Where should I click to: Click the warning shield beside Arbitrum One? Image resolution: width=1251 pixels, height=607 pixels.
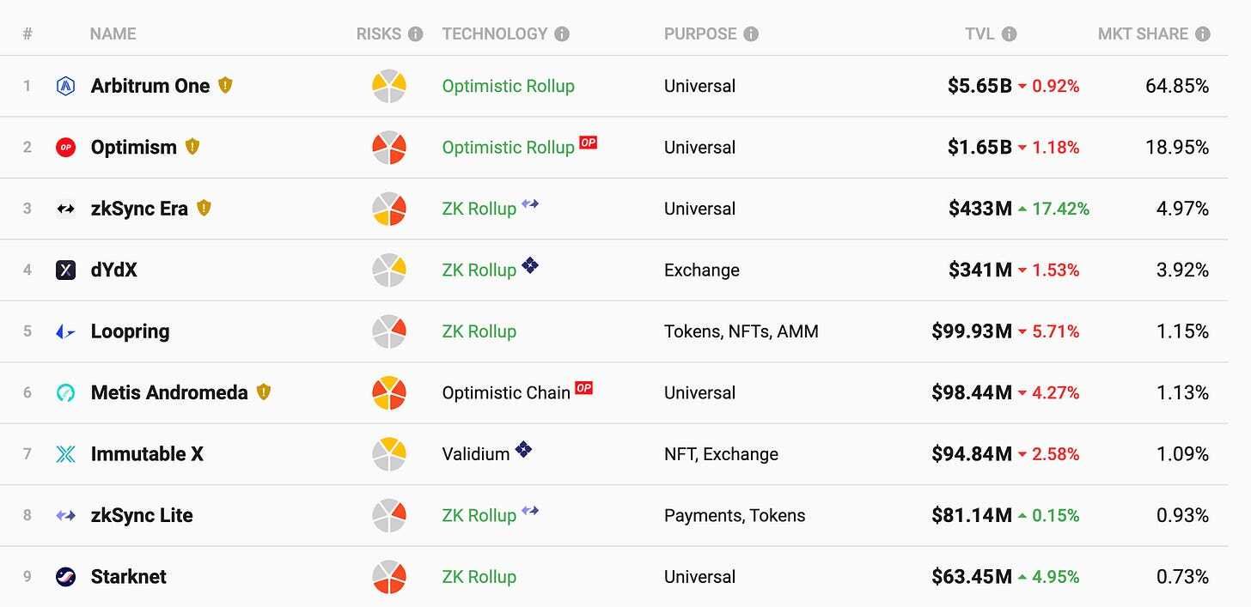pyautogui.click(x=225, y=85)
